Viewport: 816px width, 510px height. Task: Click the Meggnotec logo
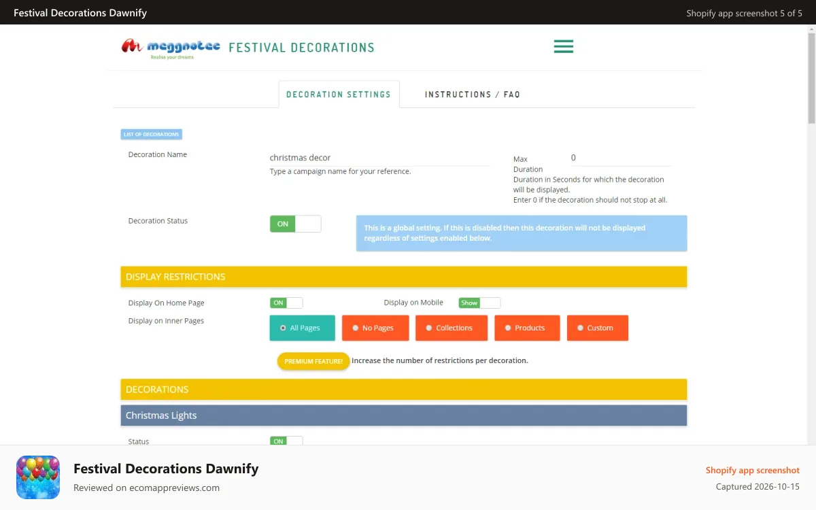[171, 48]
